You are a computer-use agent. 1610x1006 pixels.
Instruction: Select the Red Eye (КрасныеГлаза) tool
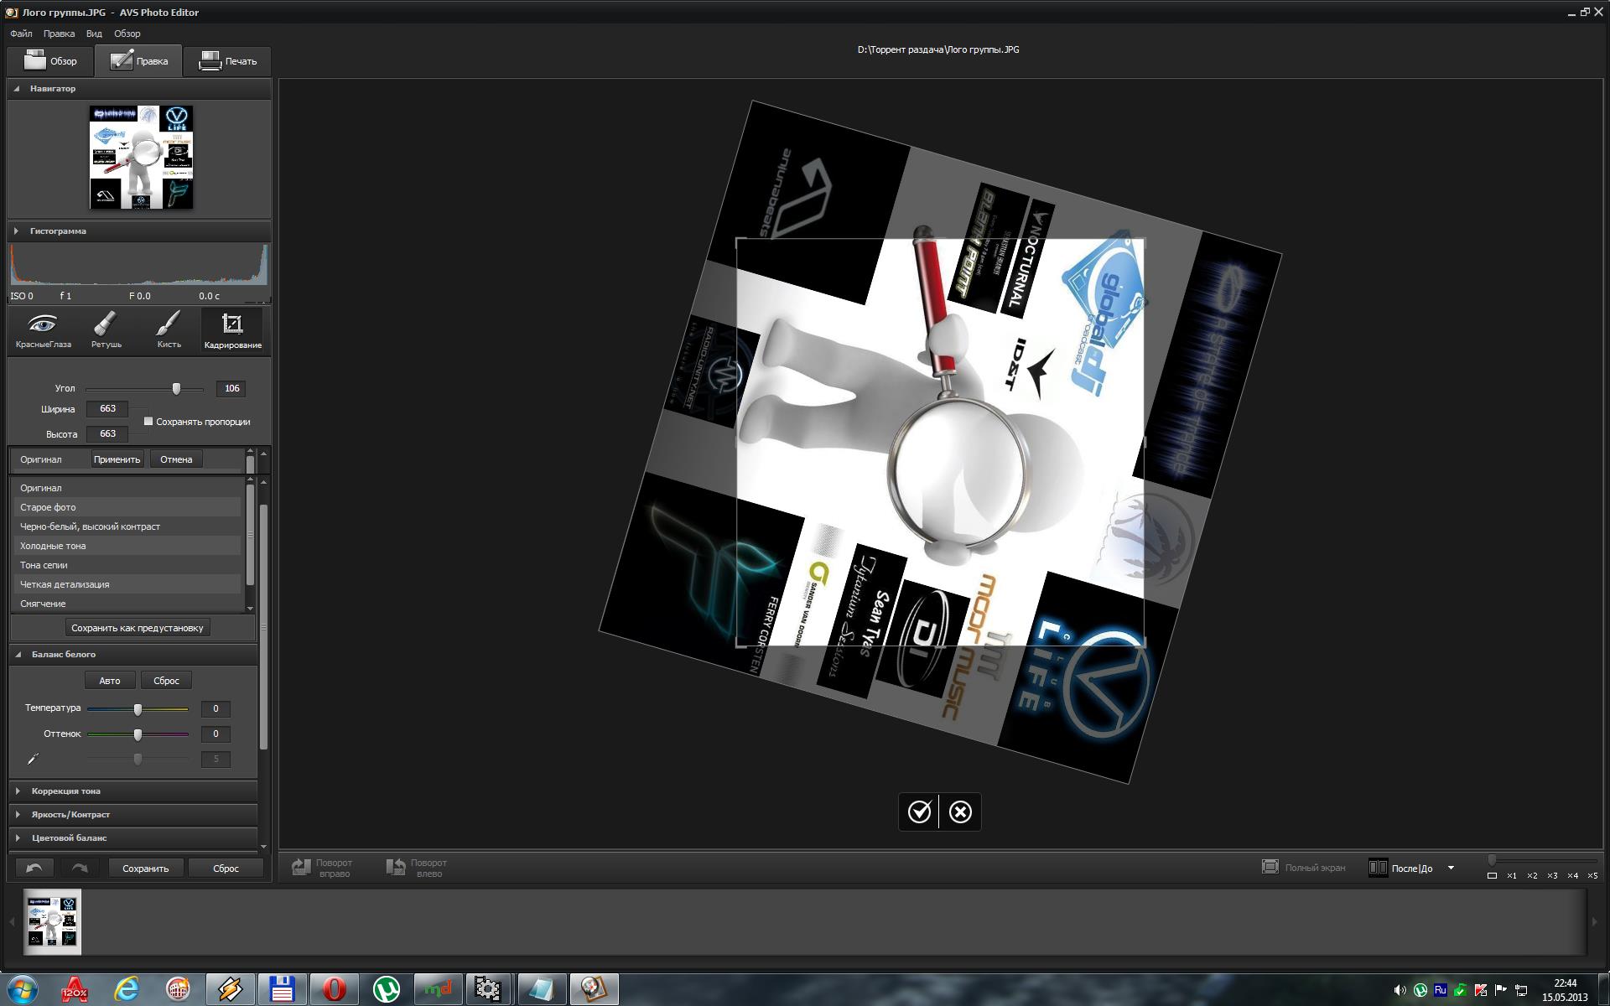pos(43,329)
